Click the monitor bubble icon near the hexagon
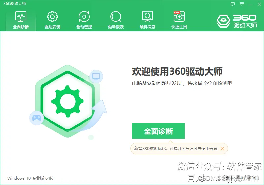Image resolution: width=264 pixels, height=185 pixels. [x=96, y=77]
